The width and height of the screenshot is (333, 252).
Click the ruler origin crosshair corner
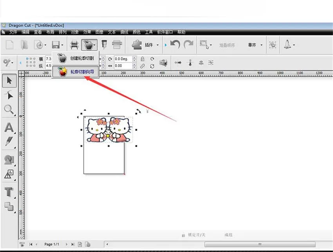tap(22, 74)
